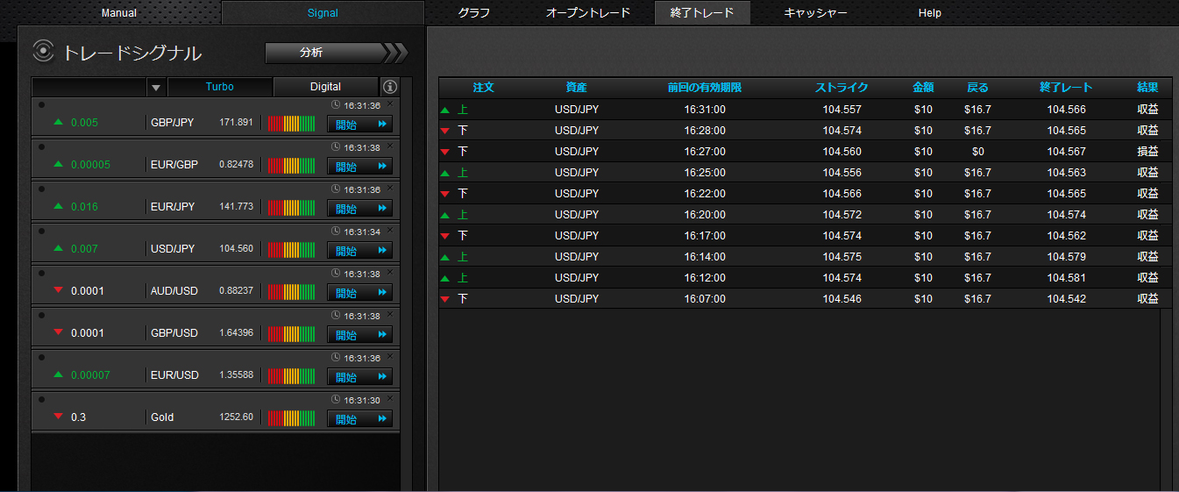Start the USD/JPY trade with 開始
The height and width of the screenshot is (492, 1179).
click(x=359, y=250)
